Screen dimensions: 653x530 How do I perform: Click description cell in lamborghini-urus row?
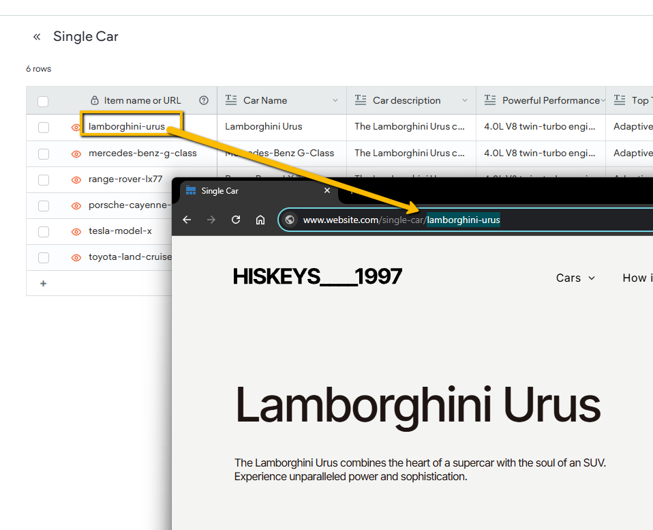412,127
